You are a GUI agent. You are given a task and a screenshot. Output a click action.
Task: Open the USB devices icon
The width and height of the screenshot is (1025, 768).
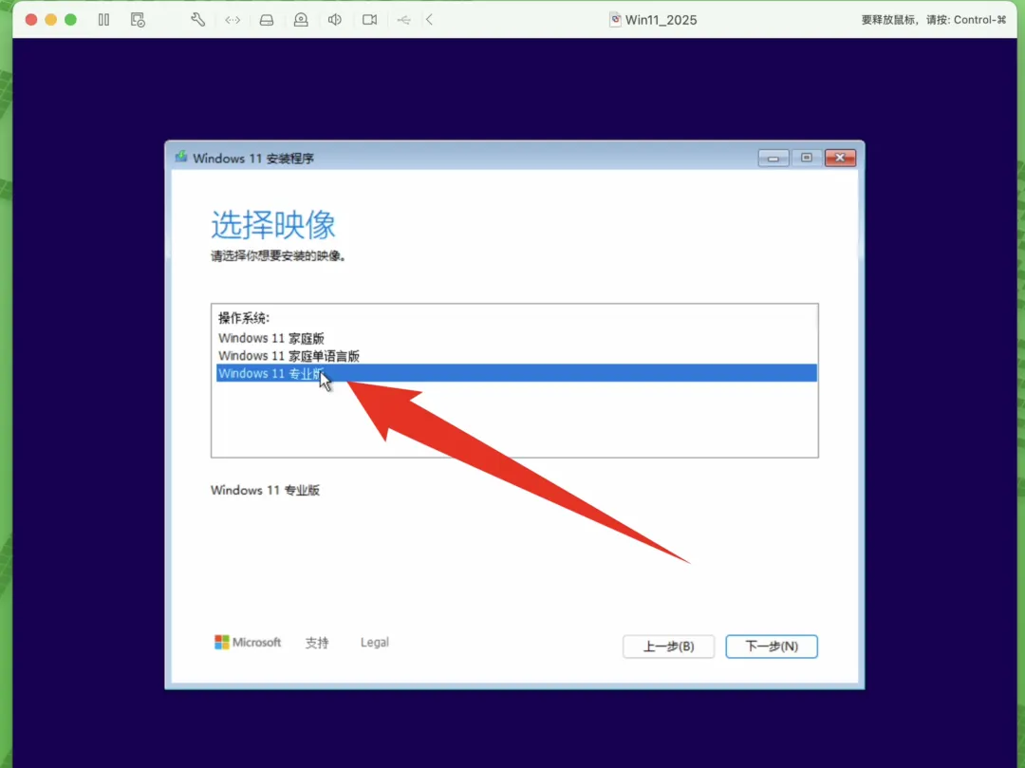point(404,20)
